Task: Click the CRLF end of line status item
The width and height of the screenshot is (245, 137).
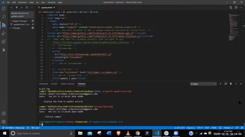Action: (207, 128)
